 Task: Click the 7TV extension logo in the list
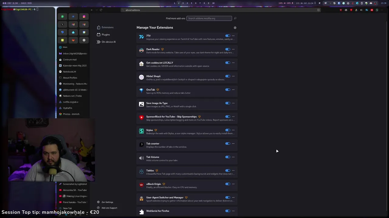coord(141,37)
